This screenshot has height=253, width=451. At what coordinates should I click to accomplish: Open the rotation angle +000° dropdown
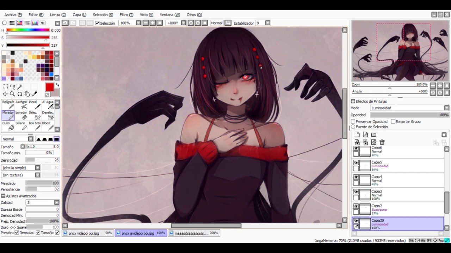[x=183, y=23]
